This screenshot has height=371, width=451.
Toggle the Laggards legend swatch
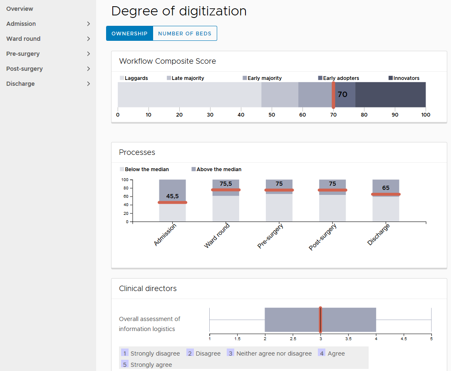pyautogui.click(x=122, y=78)
